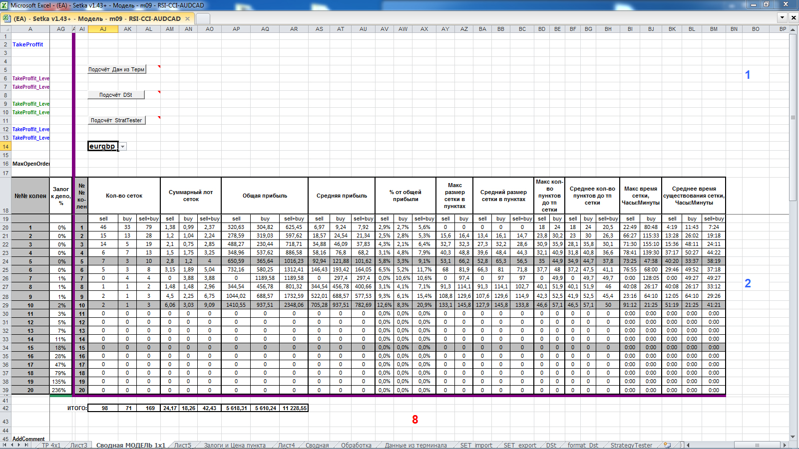Click the Подсчёт Дан из Терм button
This screenshot has height=449, width=799.
click(x=117, y=69)
